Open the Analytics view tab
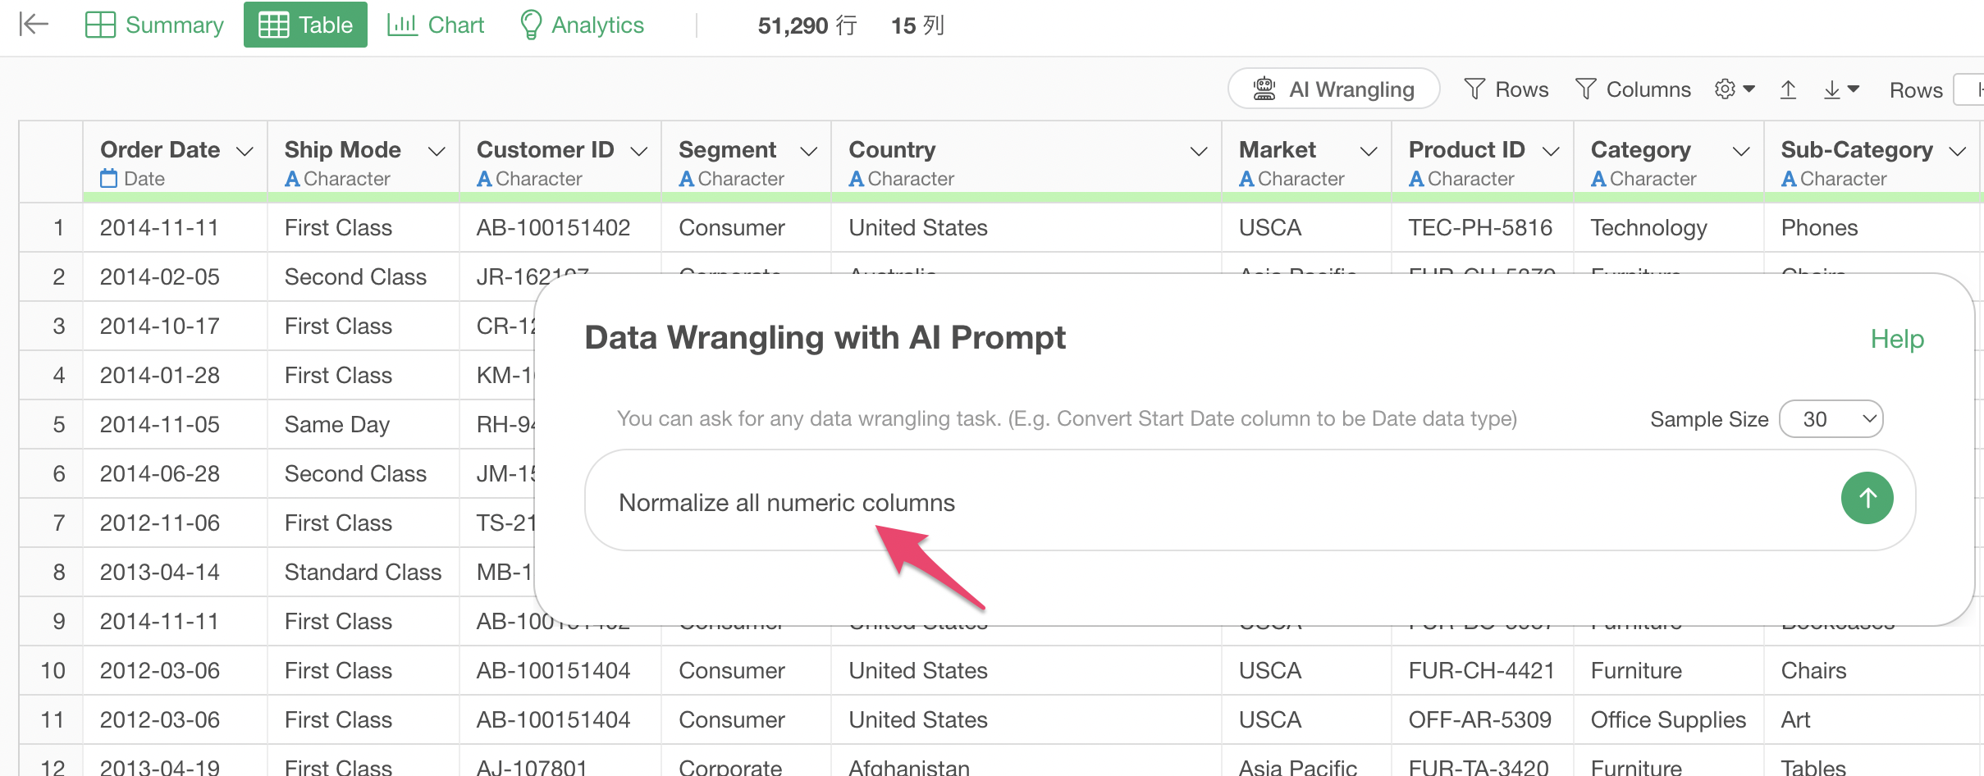Screen dimensions: 1984x776 pyautogui.click(x=582, y=25)
